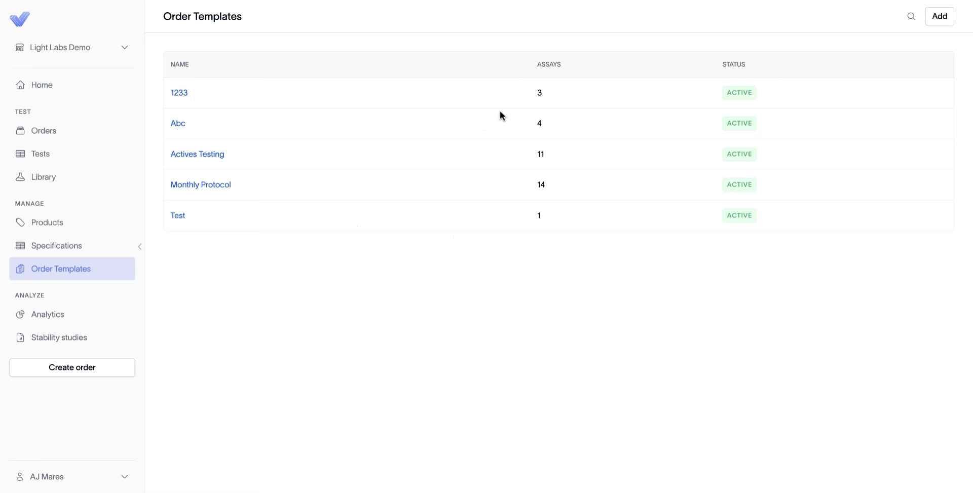Viewport: 973px width, 493px height.
Task: Open the Actives Testing template link
Action: point(197,154)
